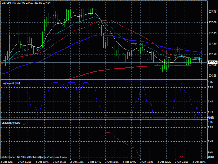Click the current price marker 237.04
This screenshot has width=218, height=164.
pyautogui.click(x=212, y=62)
